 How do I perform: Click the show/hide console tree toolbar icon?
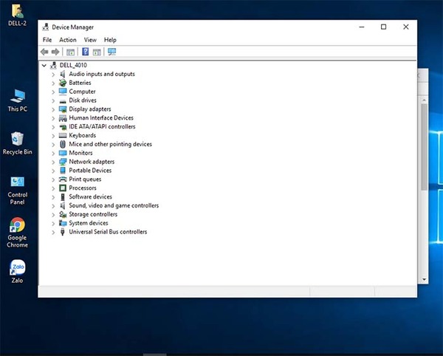pos(71,52)
